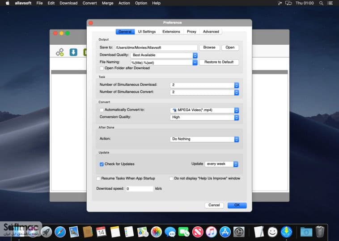
Task: Open Number of Simultaneous Convert dropdown
Action: pos(204,92)
